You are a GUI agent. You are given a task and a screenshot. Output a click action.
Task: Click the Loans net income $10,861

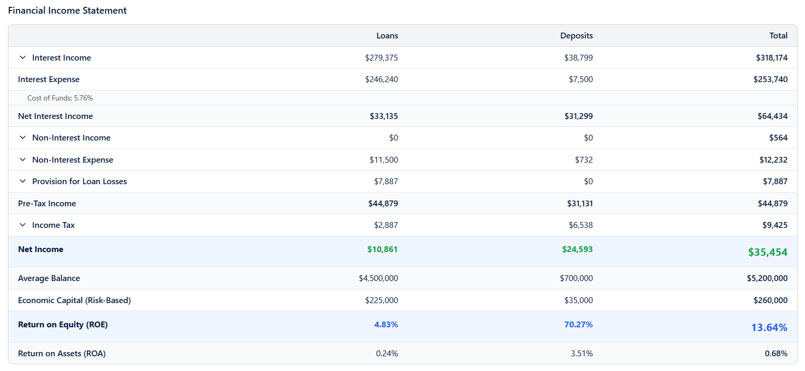pyautogui.click(x=382, y=249)
